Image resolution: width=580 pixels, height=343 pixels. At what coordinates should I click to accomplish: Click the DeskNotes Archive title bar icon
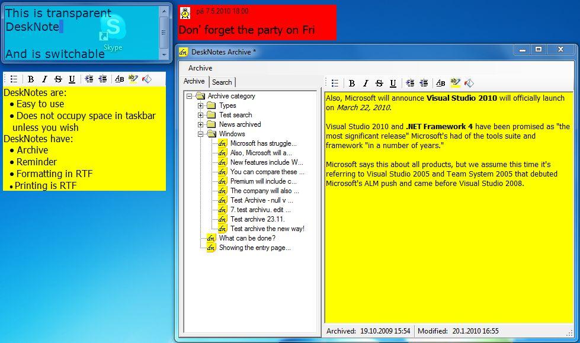(183, 52)
